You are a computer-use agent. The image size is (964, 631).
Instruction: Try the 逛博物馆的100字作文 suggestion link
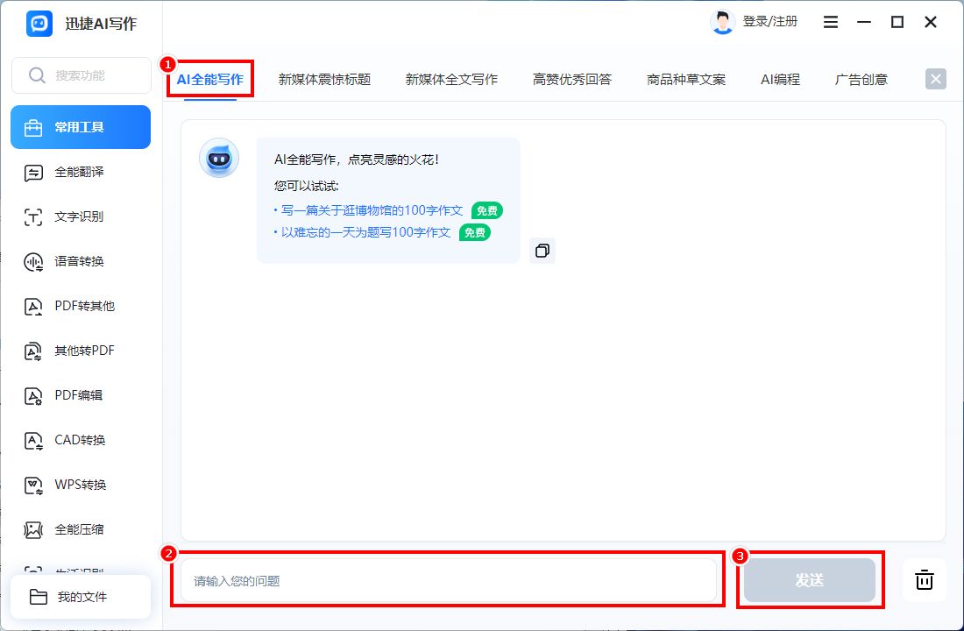point(372,210)
